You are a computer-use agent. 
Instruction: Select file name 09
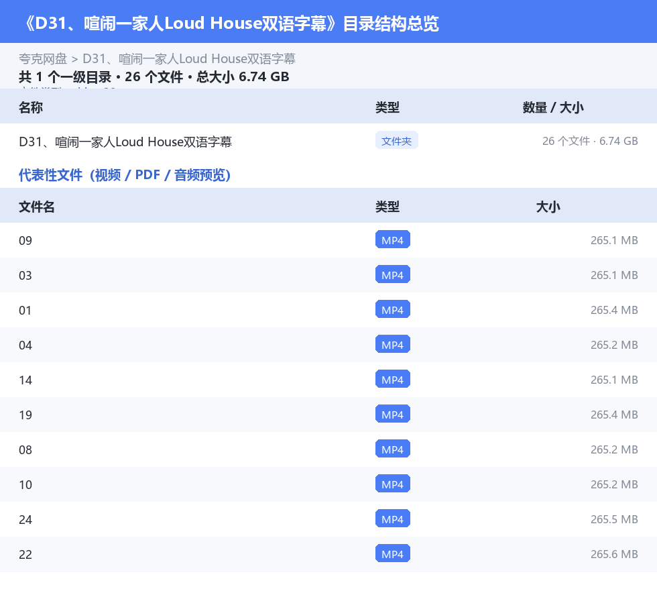[25, 240]
